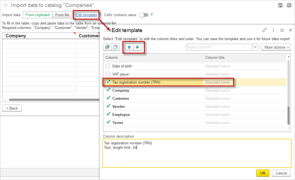Copy dialog link using the chain icon
Screen dimensions: 295x180
264,30
